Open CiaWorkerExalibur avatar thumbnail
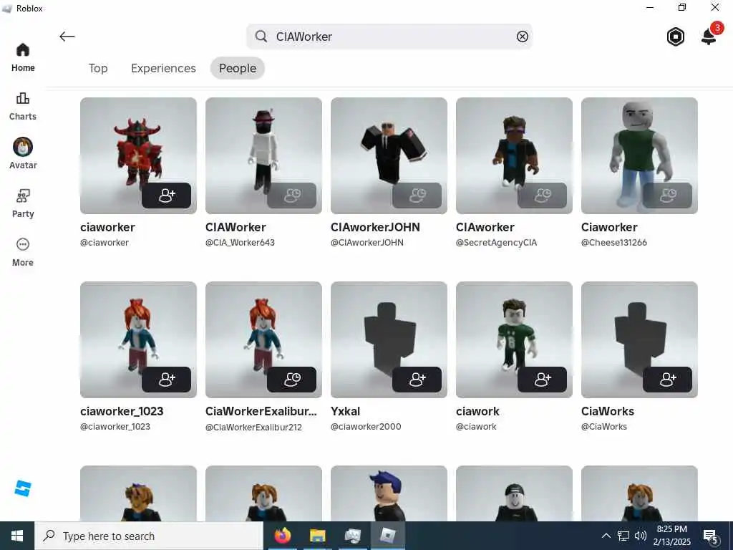The width and height of the screenshot is (733, 550). [x=263, y=340]
